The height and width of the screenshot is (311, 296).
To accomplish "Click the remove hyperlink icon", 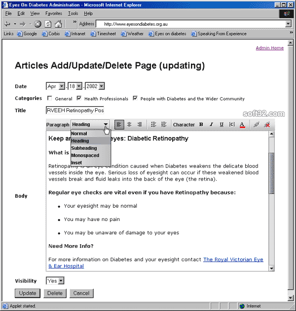I will coord(267,125).
